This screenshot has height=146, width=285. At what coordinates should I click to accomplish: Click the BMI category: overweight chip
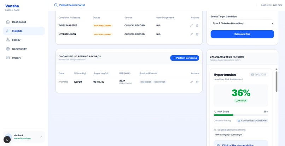tap(229, 135)
